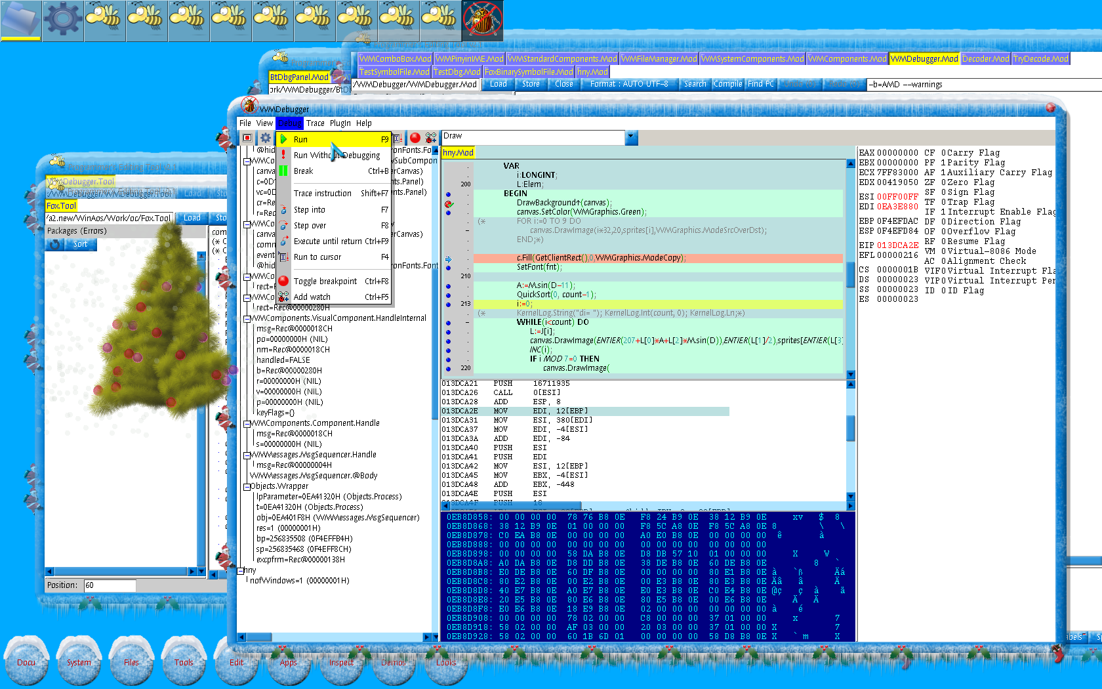Viewport: 1102px width, 689px height.
Task: Click Search button in editor window
Action: coord(695,84)
